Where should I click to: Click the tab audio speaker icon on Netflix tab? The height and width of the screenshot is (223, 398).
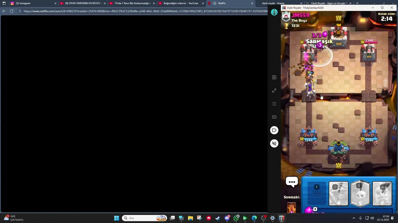pos(215,3)
